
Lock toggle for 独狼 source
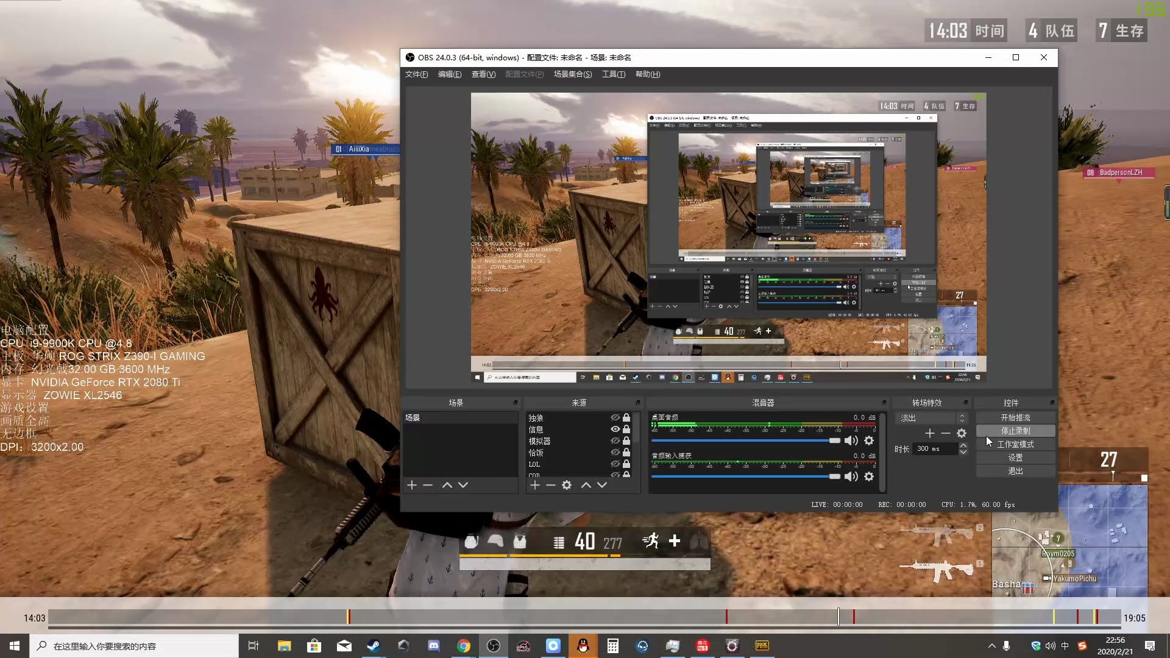point(626,418)
